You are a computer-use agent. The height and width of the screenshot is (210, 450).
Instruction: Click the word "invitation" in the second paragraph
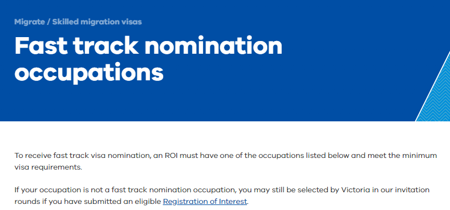pyautogui.click(x=413, y=190)
